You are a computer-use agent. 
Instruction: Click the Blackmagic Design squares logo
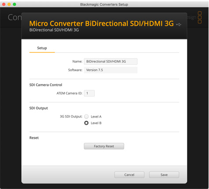click(200, 17)
